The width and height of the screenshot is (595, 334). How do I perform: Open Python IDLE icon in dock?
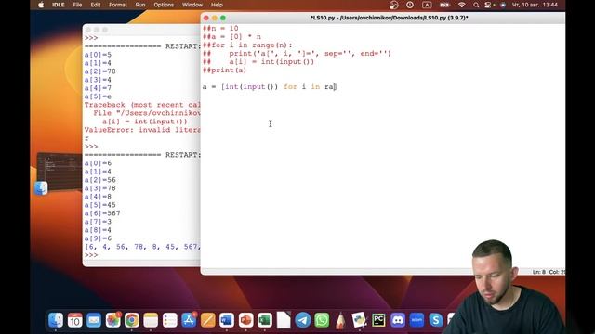pyautogui.click(x=360, y=320)
